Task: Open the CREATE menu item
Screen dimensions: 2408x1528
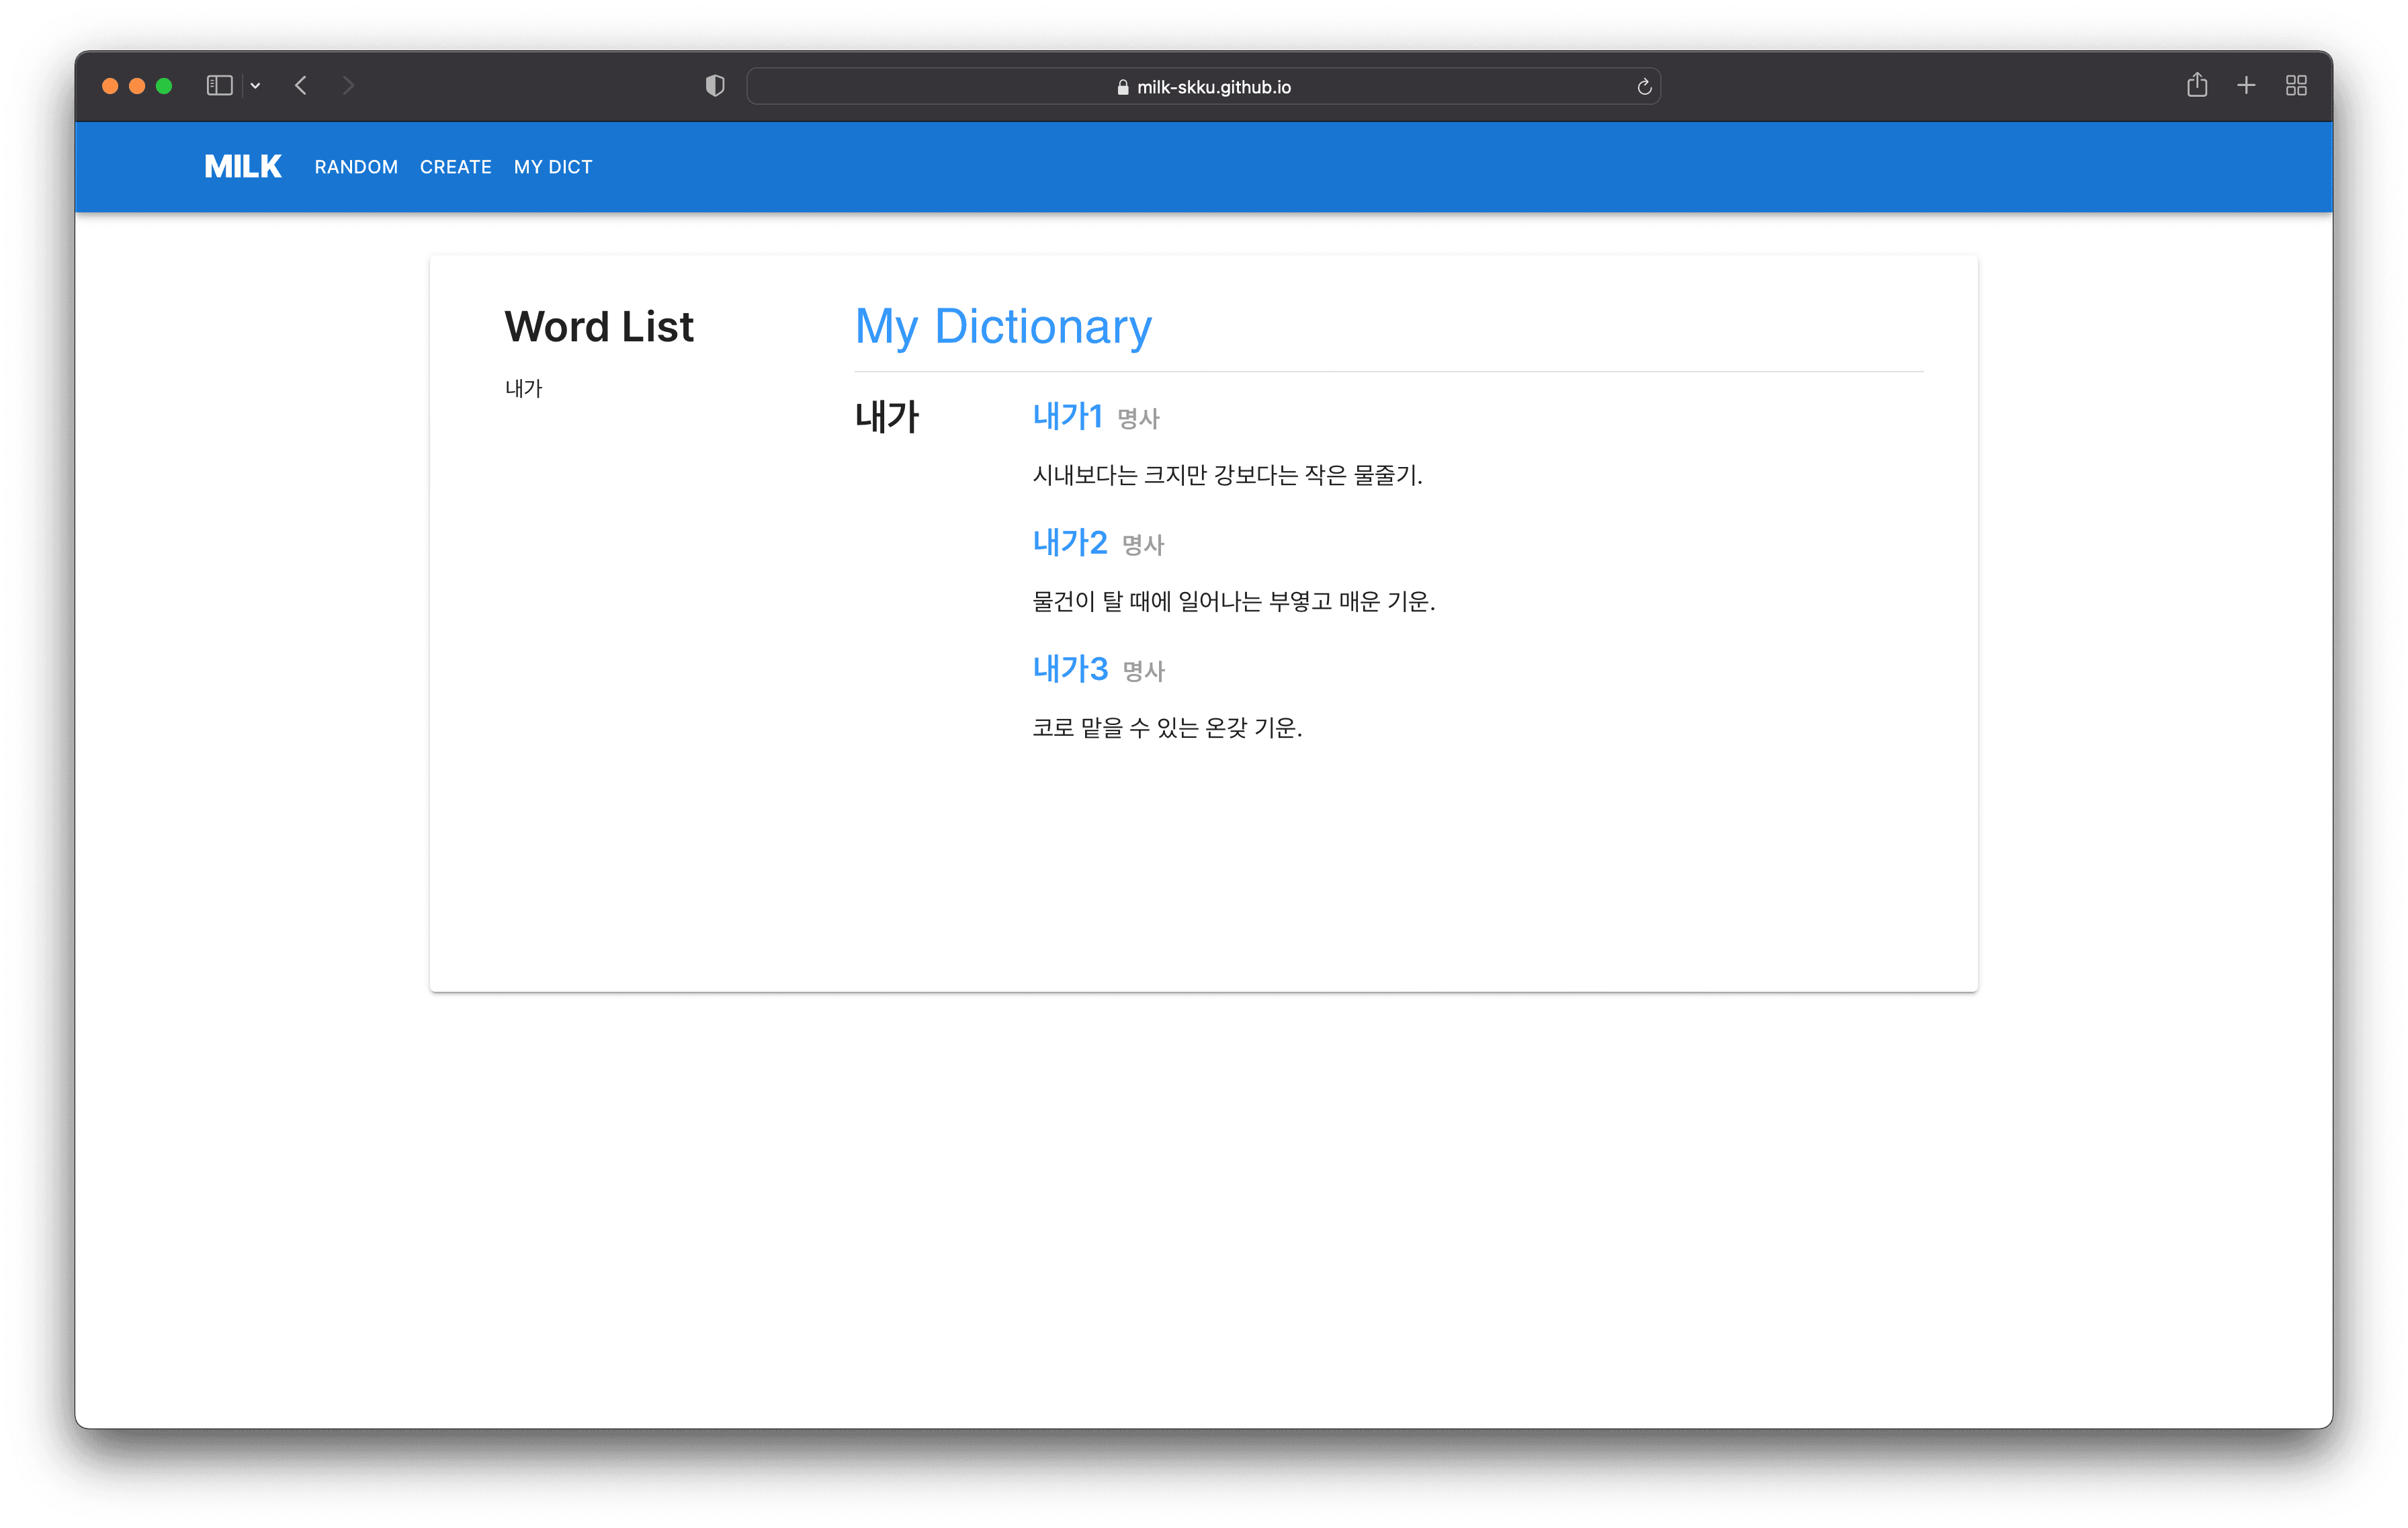Action: click(456, 167)
